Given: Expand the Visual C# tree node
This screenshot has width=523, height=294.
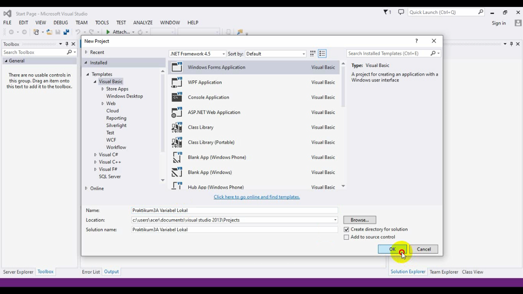Looking at the screenshot, I should tap(95, 155).
